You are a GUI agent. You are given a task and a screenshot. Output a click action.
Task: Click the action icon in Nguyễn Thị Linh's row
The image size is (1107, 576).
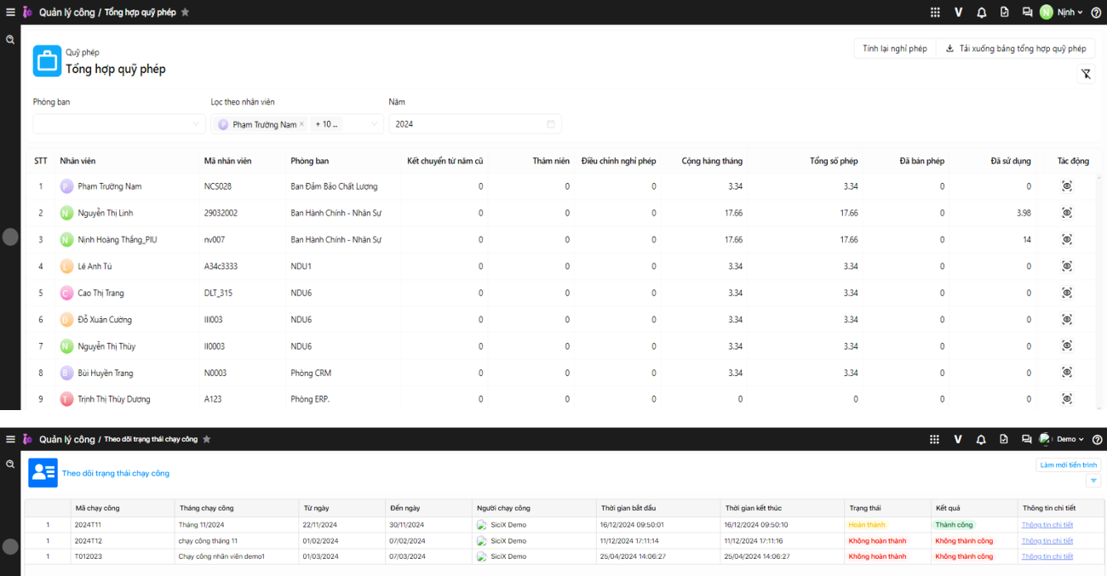(x=1066, y=213)
